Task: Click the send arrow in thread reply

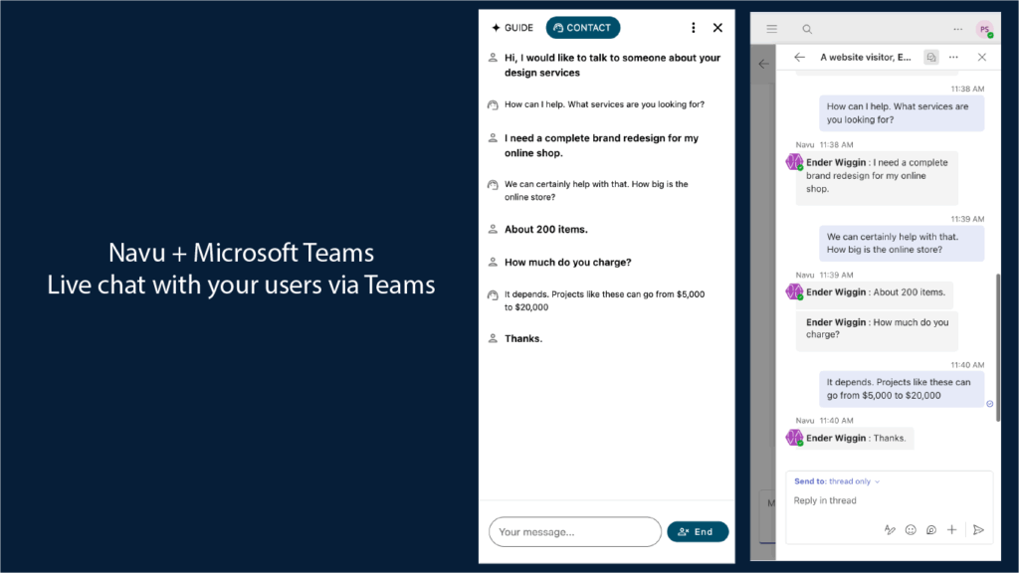Action: point(978,530)
